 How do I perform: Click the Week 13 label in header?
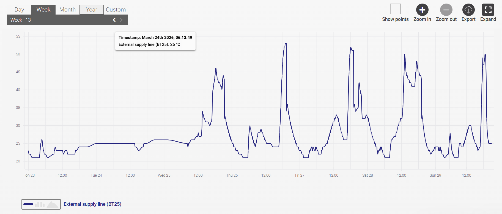pyautogui.click(x=21, y=20)
